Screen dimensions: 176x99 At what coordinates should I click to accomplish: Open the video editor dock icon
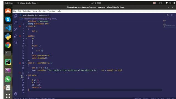pos(8,70)
